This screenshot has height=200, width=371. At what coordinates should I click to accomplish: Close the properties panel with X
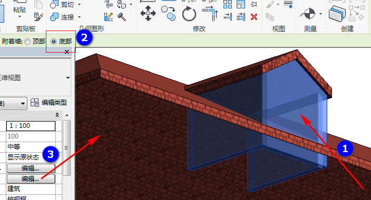tap(67, 52)
